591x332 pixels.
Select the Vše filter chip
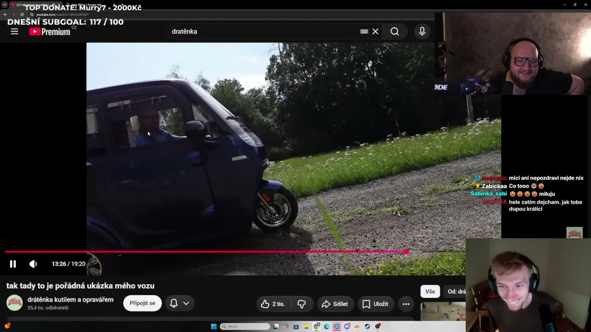430,291
